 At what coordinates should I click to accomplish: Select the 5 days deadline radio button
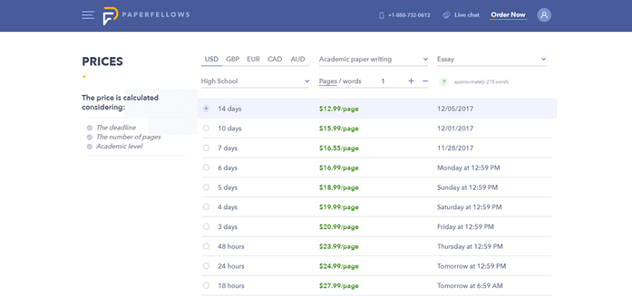(206, 187)
